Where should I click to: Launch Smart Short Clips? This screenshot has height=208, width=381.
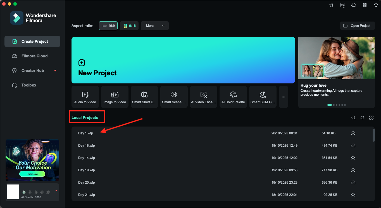point(144,97)
